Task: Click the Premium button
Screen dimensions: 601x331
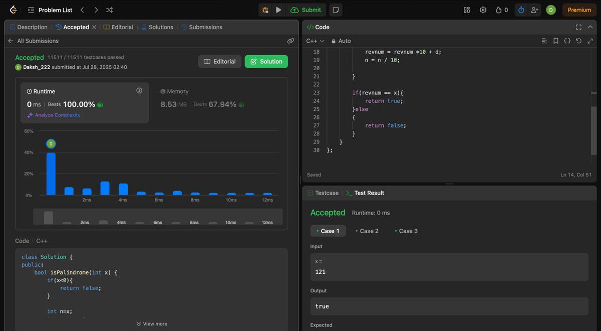Action: coord(579,10)
